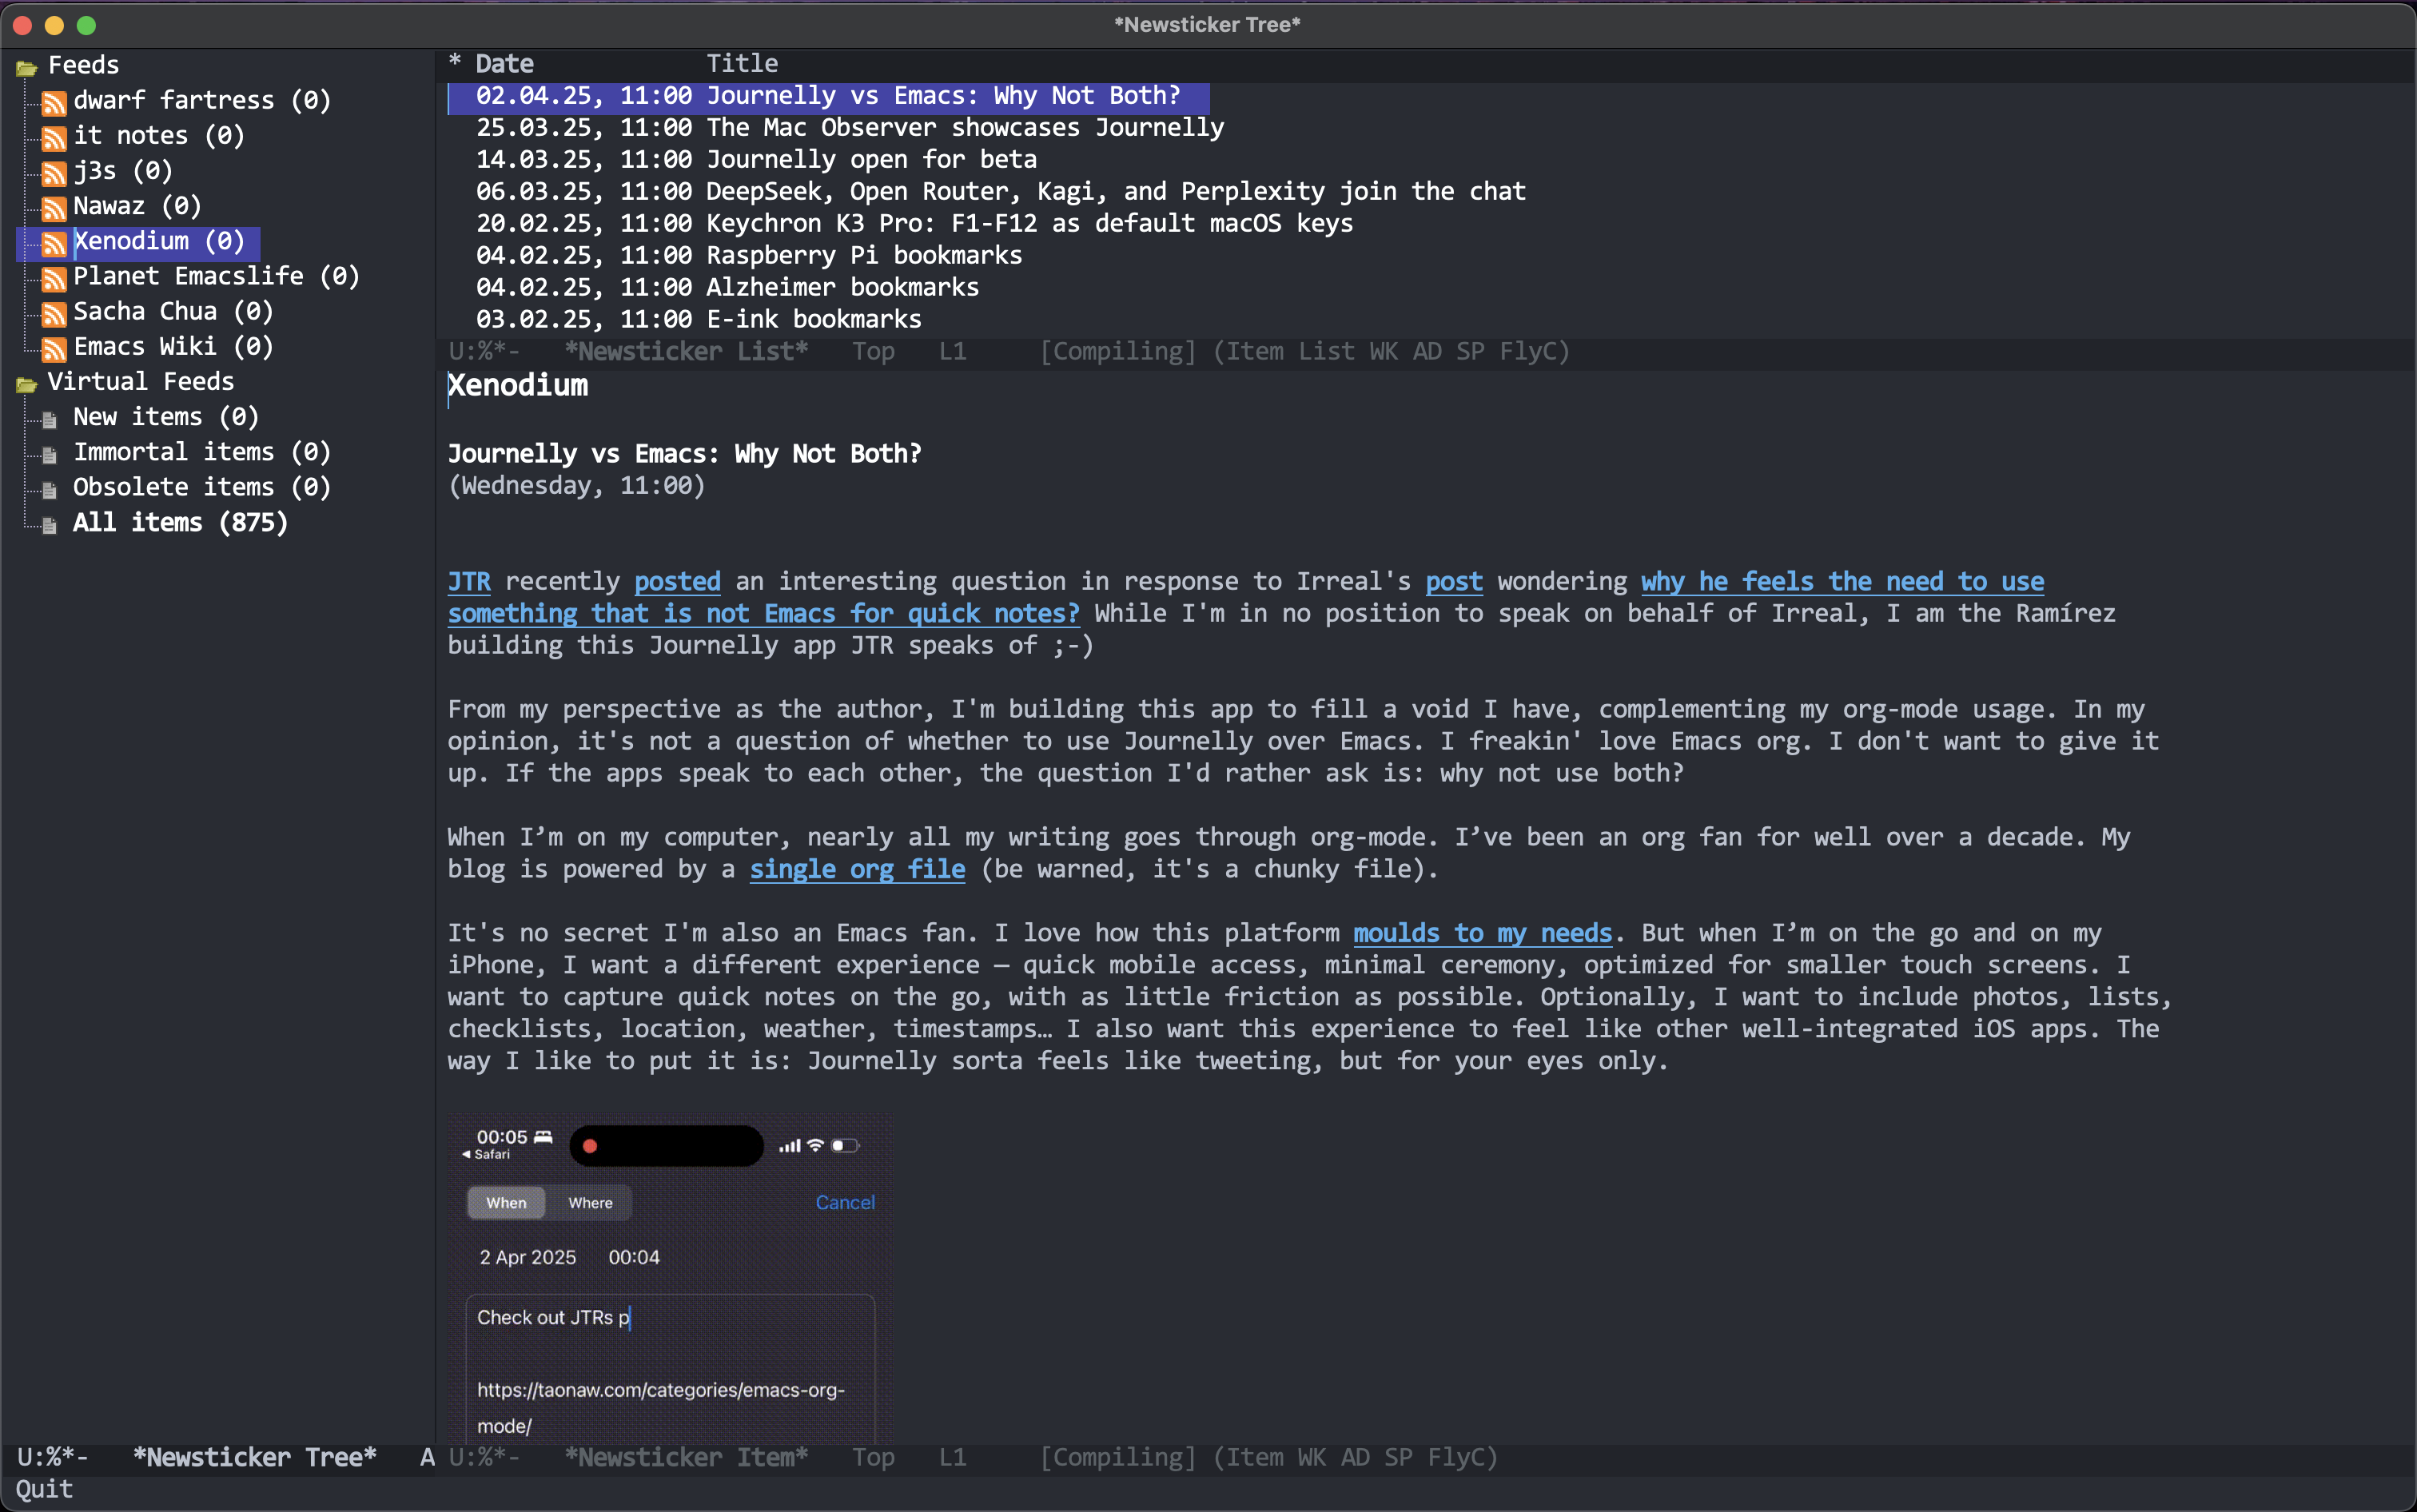Click the RSS icon beside Emacs Wiki
Image resolution: width=2417 pixels, height=1512 pixels.
pyautogui.click(x=54, y=348)
